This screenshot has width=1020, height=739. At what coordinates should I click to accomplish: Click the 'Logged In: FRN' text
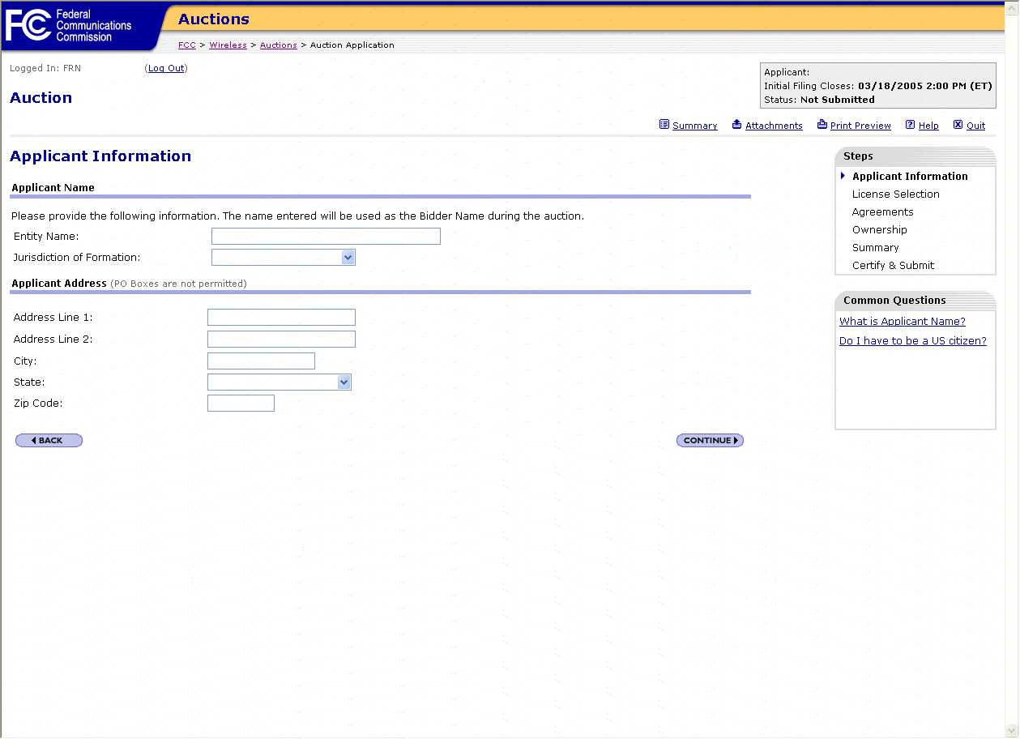pos(45,68)
